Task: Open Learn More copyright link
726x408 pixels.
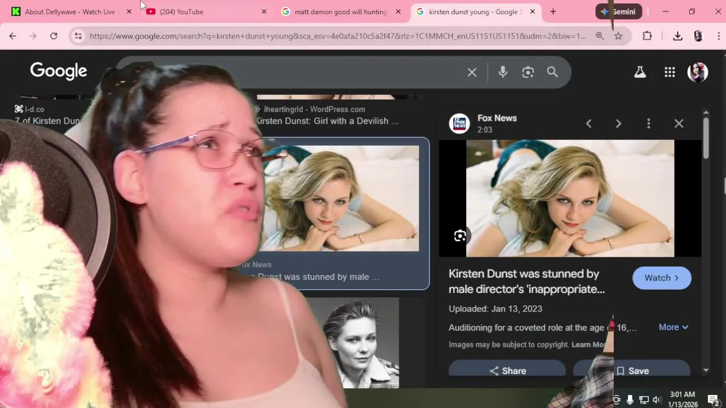Action: pyautogui.click(x=588, y=345)
